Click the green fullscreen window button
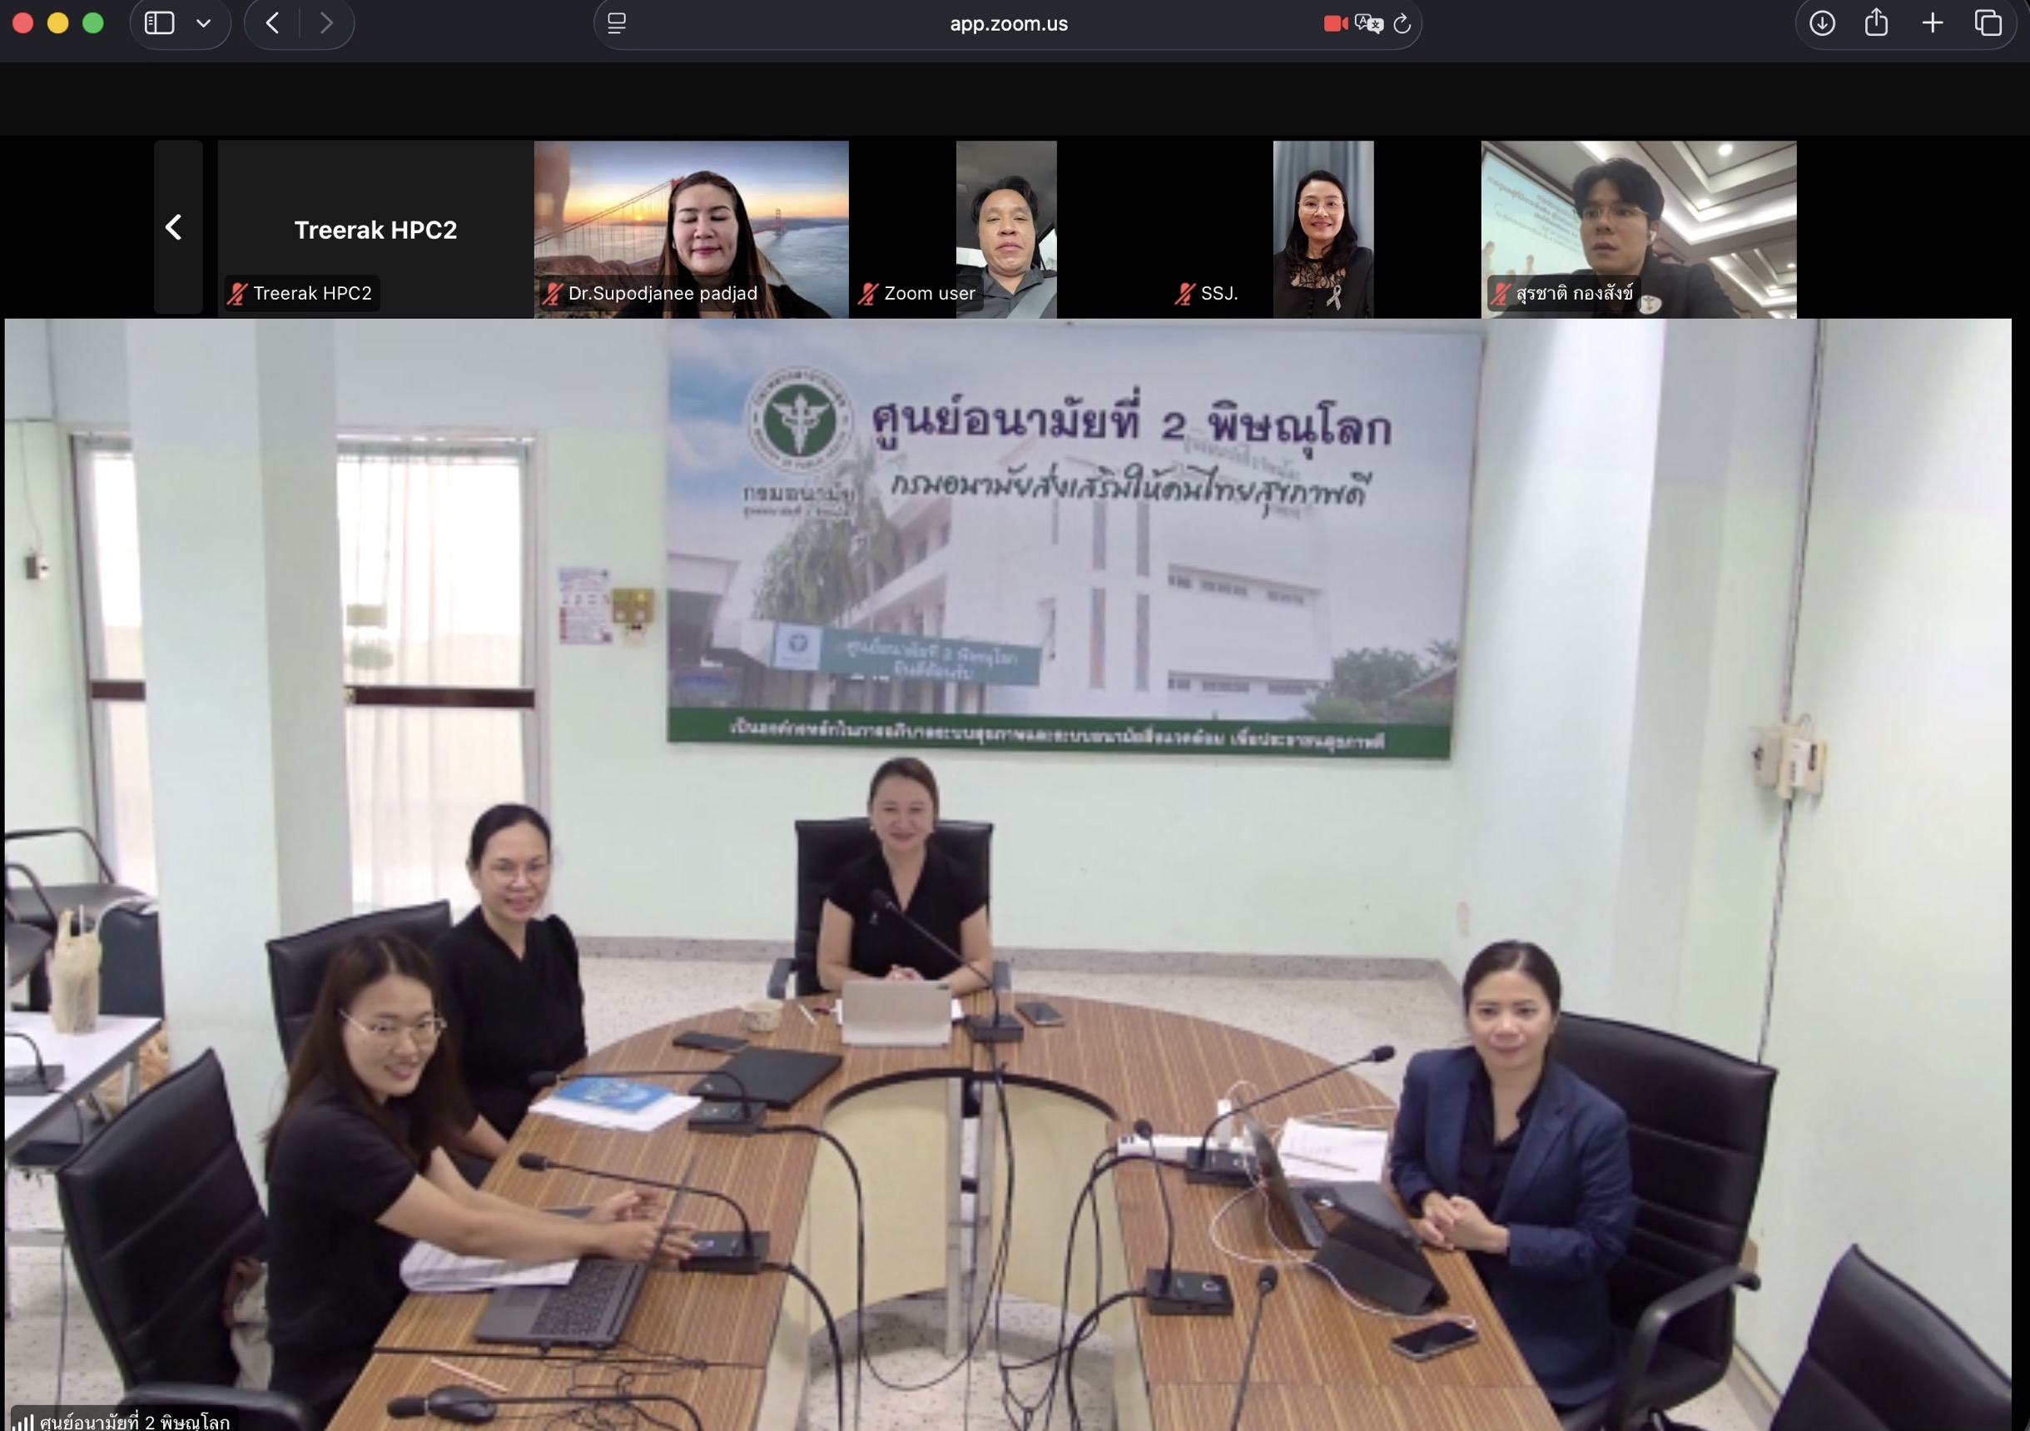This screenshot has height=1431, width=2030. tap(93, 23)
